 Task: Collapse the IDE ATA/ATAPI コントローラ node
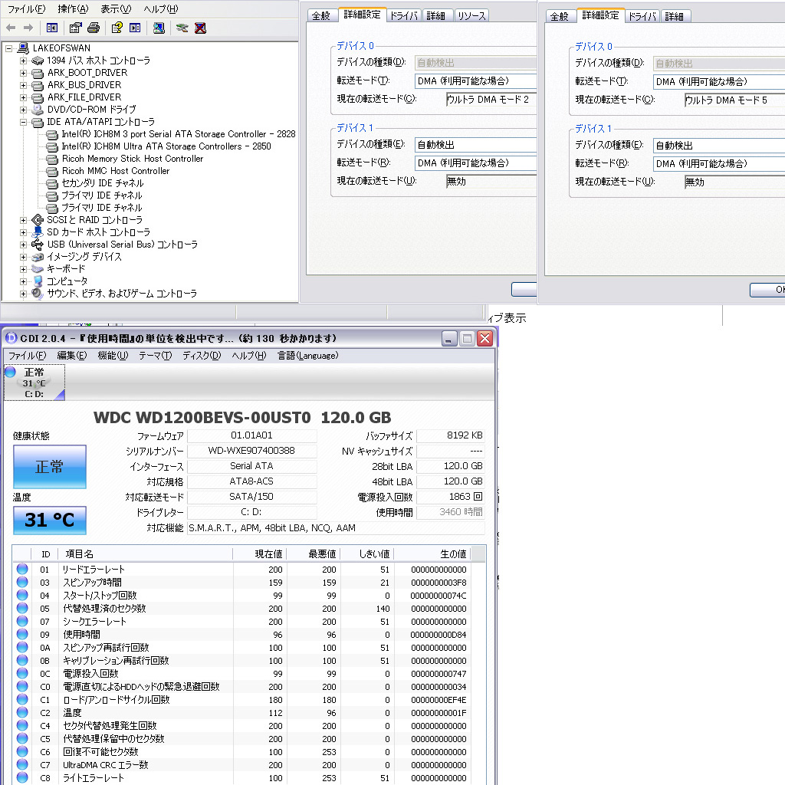23,122
